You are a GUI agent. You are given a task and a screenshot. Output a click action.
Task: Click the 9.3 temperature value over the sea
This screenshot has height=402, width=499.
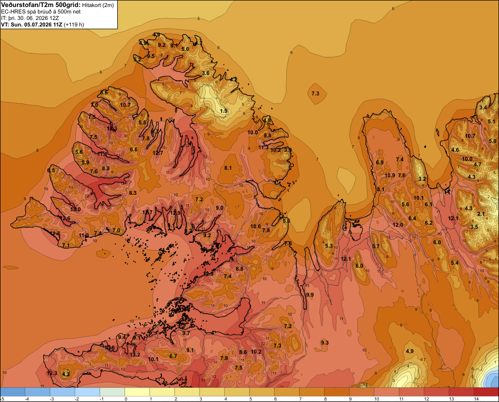pos(325,343)
